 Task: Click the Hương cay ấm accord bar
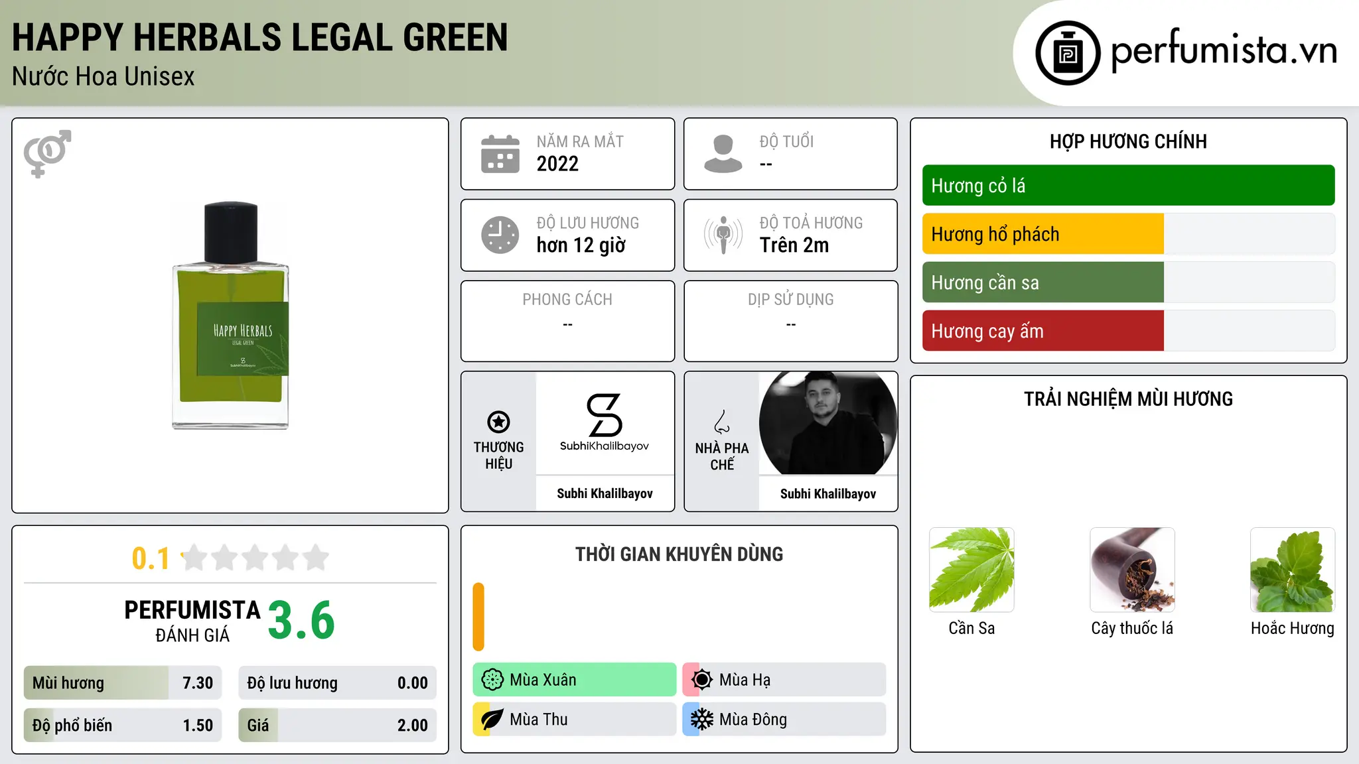pos(1128,331)
